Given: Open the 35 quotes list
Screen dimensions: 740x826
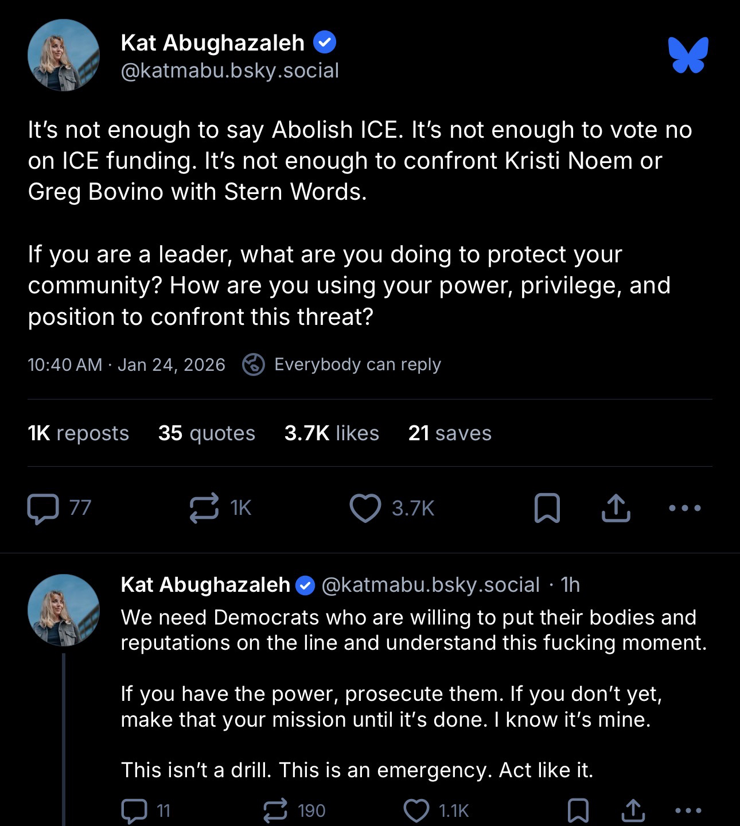Looking at the screenshot, I should click(207, 433).
